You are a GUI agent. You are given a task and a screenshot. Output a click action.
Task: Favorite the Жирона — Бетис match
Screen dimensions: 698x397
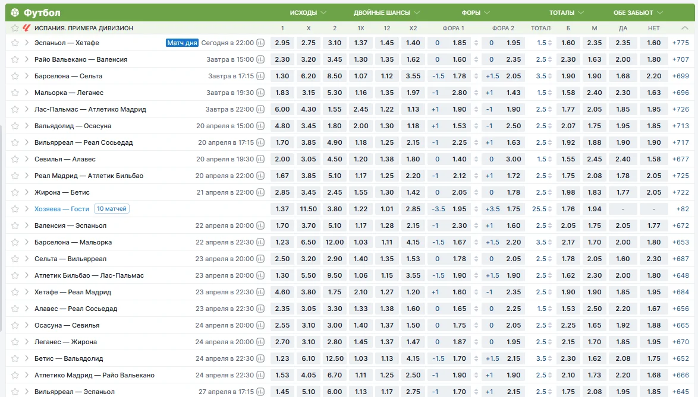(x=15, y=192)
